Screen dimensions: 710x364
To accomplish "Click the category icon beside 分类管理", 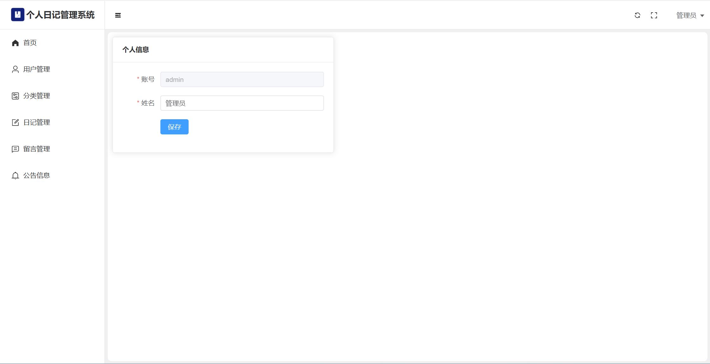I will coord(15,96).
